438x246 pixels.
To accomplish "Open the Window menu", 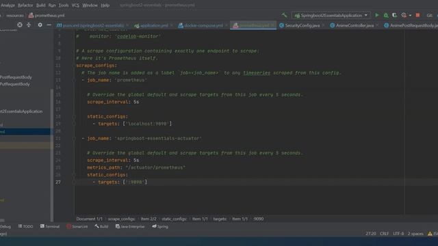I will coord(90,5).
